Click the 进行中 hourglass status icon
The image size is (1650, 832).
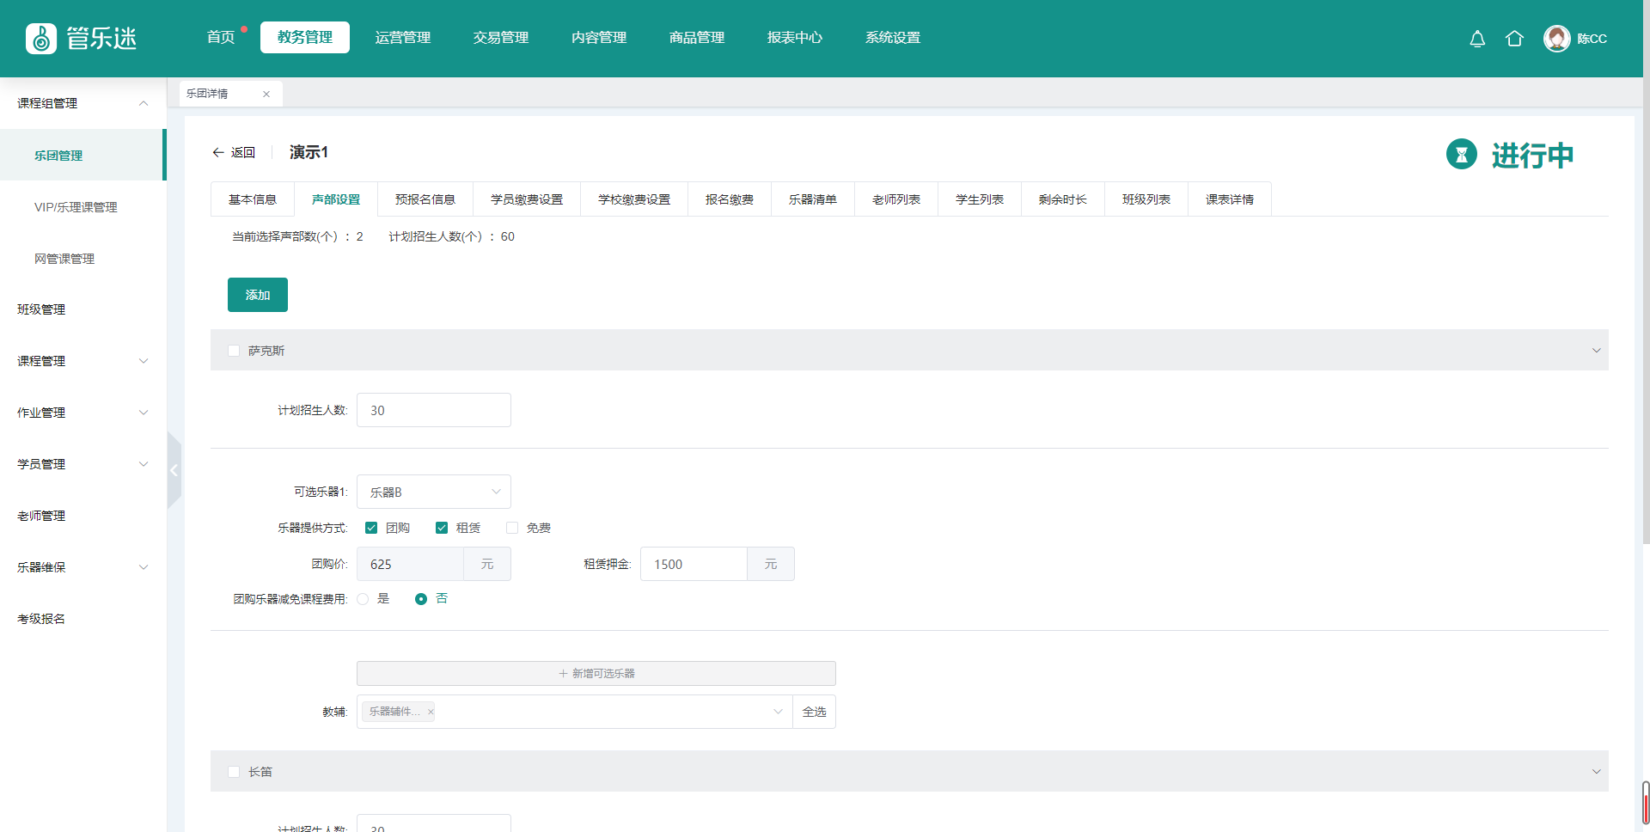click(x=1461, y=155)
